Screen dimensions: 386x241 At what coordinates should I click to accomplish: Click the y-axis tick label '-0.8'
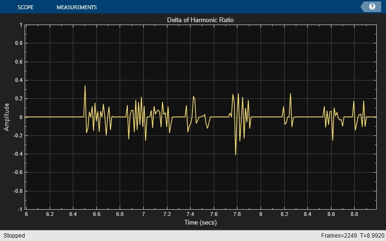18,191
